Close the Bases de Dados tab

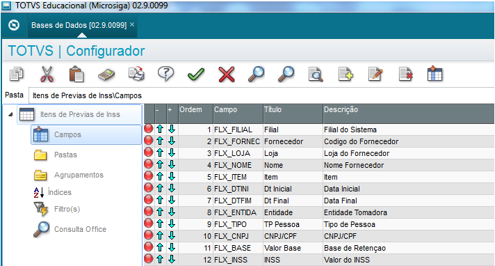tap(132, 24)
